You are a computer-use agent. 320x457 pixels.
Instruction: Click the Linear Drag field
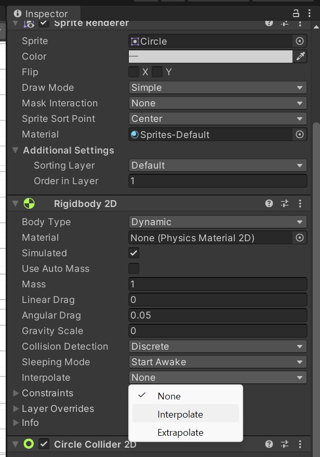pyautogui.click(x=218, y=300)
